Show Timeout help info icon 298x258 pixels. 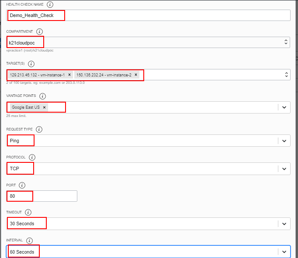pos(28,213)
